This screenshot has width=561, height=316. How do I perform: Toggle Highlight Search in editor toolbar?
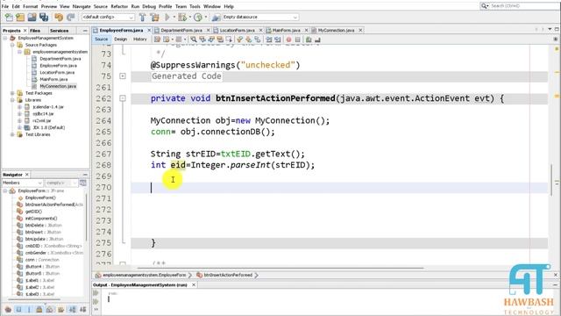[x=220, y=39]
